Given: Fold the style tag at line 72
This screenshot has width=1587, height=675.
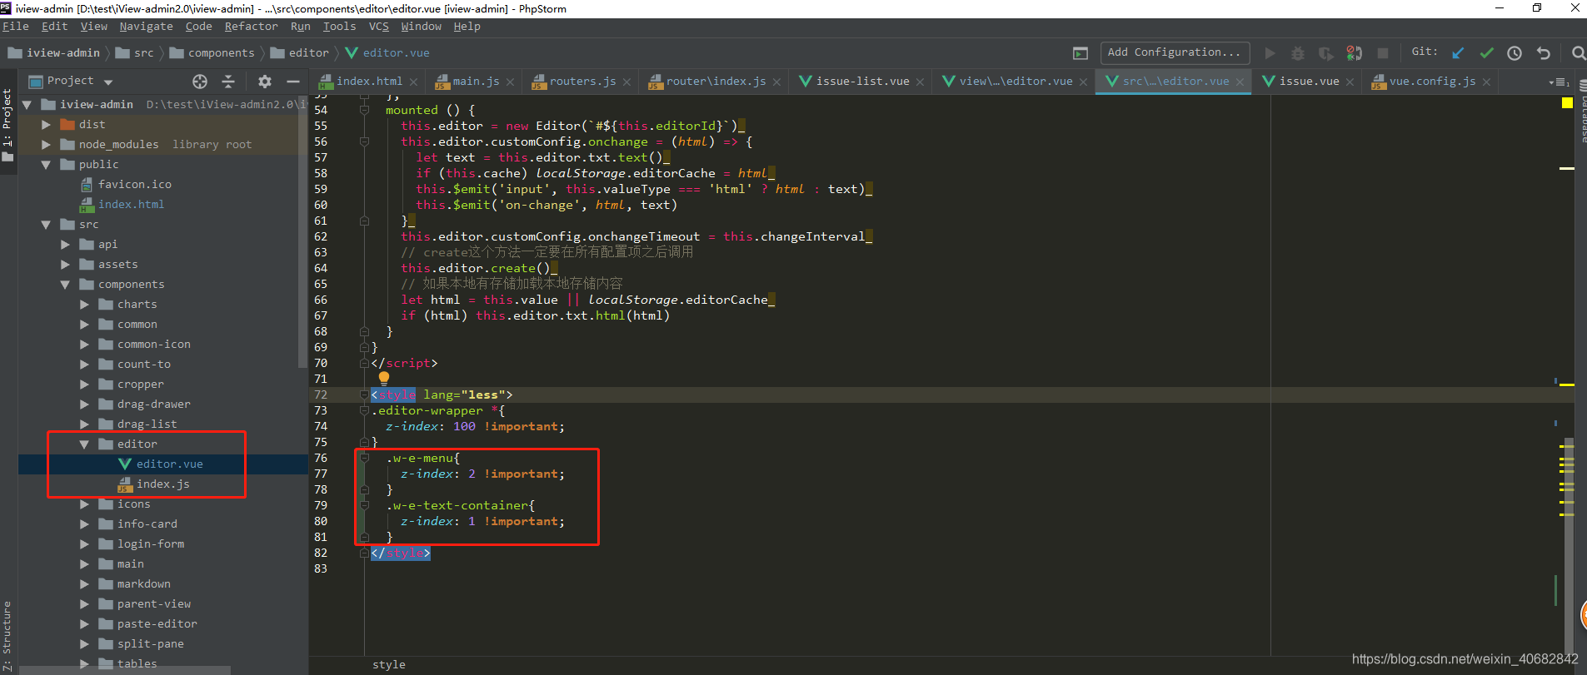Looking at the screenshot, I should [364, 395].
